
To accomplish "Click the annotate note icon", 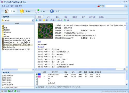I will pyautogui.click(x=58, y=20).
